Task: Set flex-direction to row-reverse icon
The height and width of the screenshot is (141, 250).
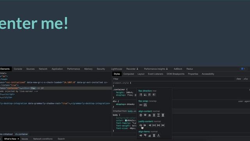Action: [150, 95]
